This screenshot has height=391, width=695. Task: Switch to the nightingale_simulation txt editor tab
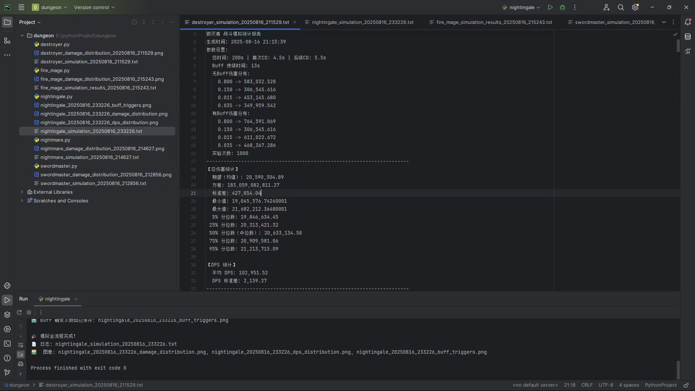coord(362,22)
